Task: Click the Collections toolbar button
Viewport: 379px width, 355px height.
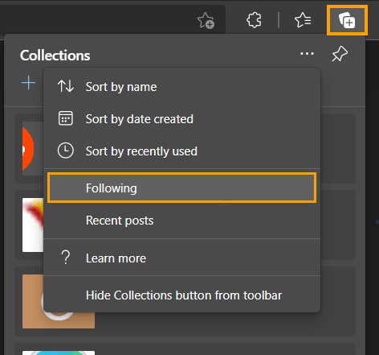Action: (x=347, y=20)
